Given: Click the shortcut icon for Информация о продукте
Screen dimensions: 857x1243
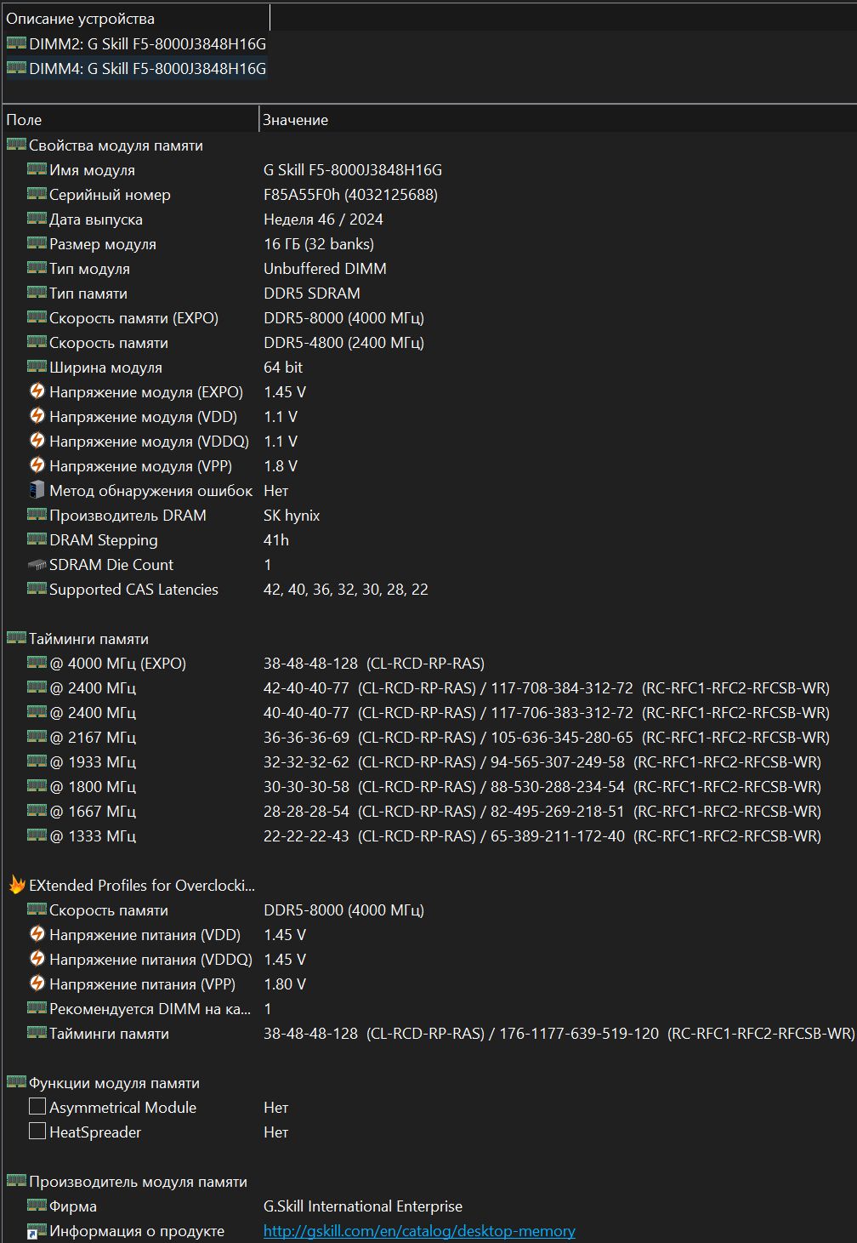Looking at the screenshot, I should [x=37, y=1231].
